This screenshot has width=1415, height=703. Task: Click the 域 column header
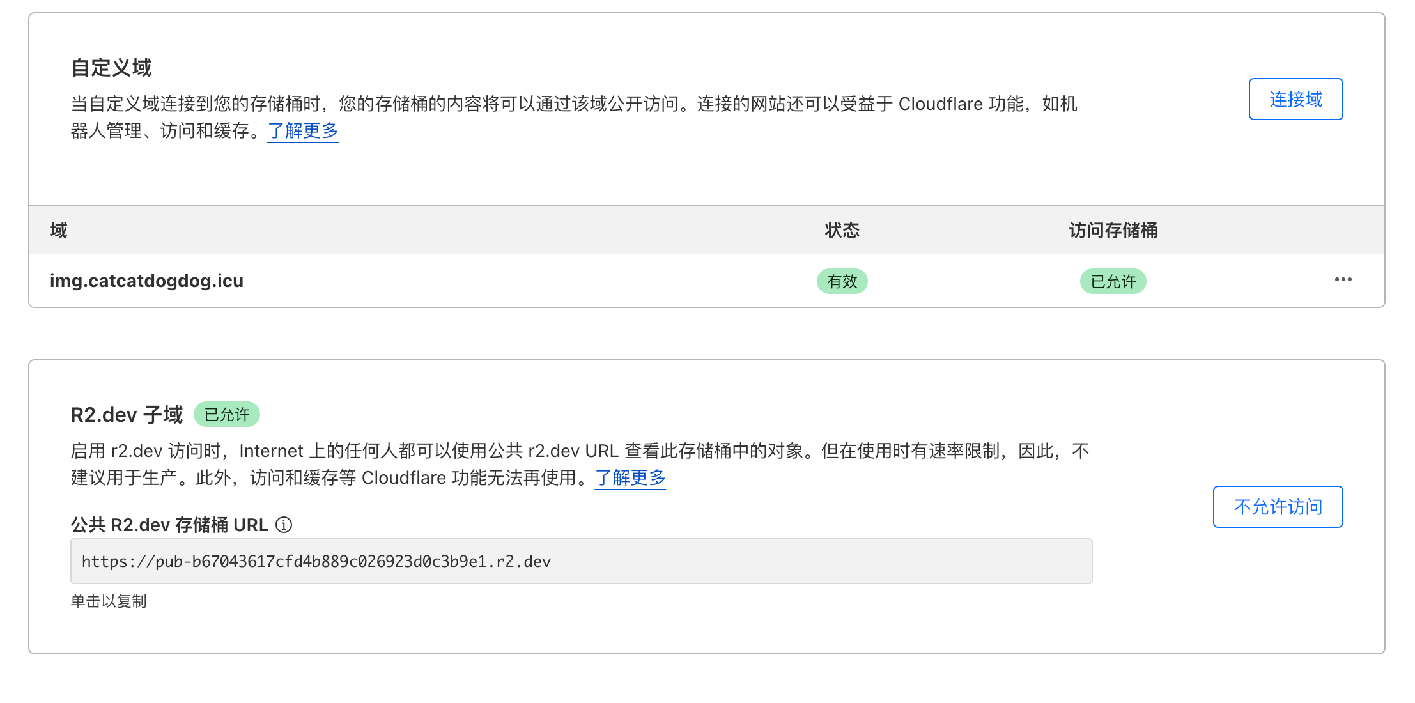59,230
